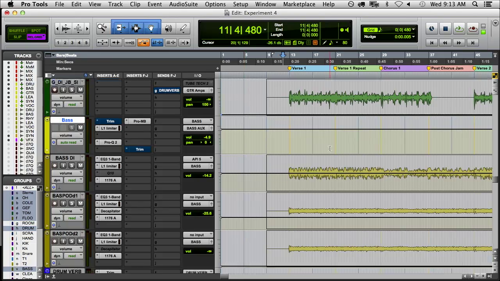
Task: Enable Spot edit mode
Action: point(36,30)
